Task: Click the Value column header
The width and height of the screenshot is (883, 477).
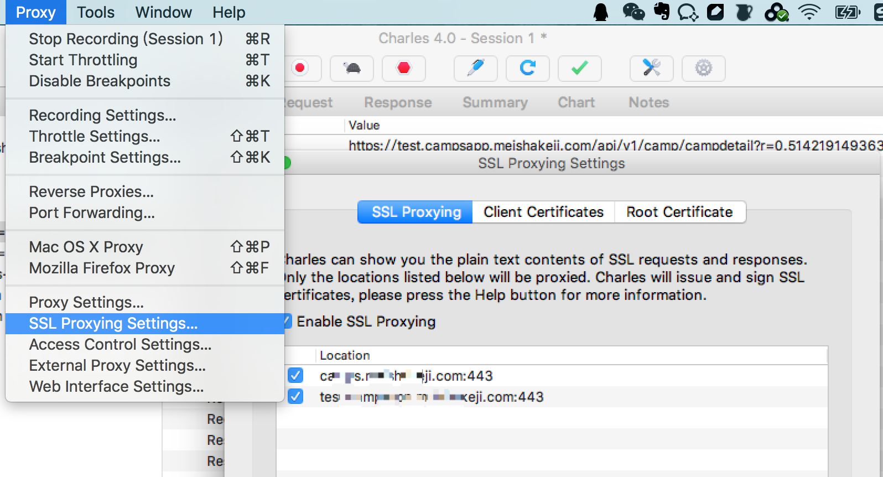Action: [x=364, y=125]
